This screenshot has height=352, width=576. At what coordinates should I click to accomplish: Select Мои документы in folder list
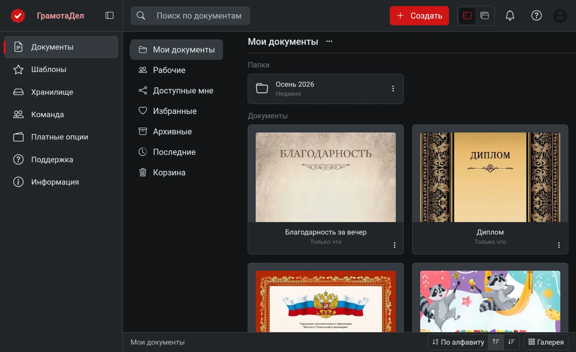tap(176, 50)
